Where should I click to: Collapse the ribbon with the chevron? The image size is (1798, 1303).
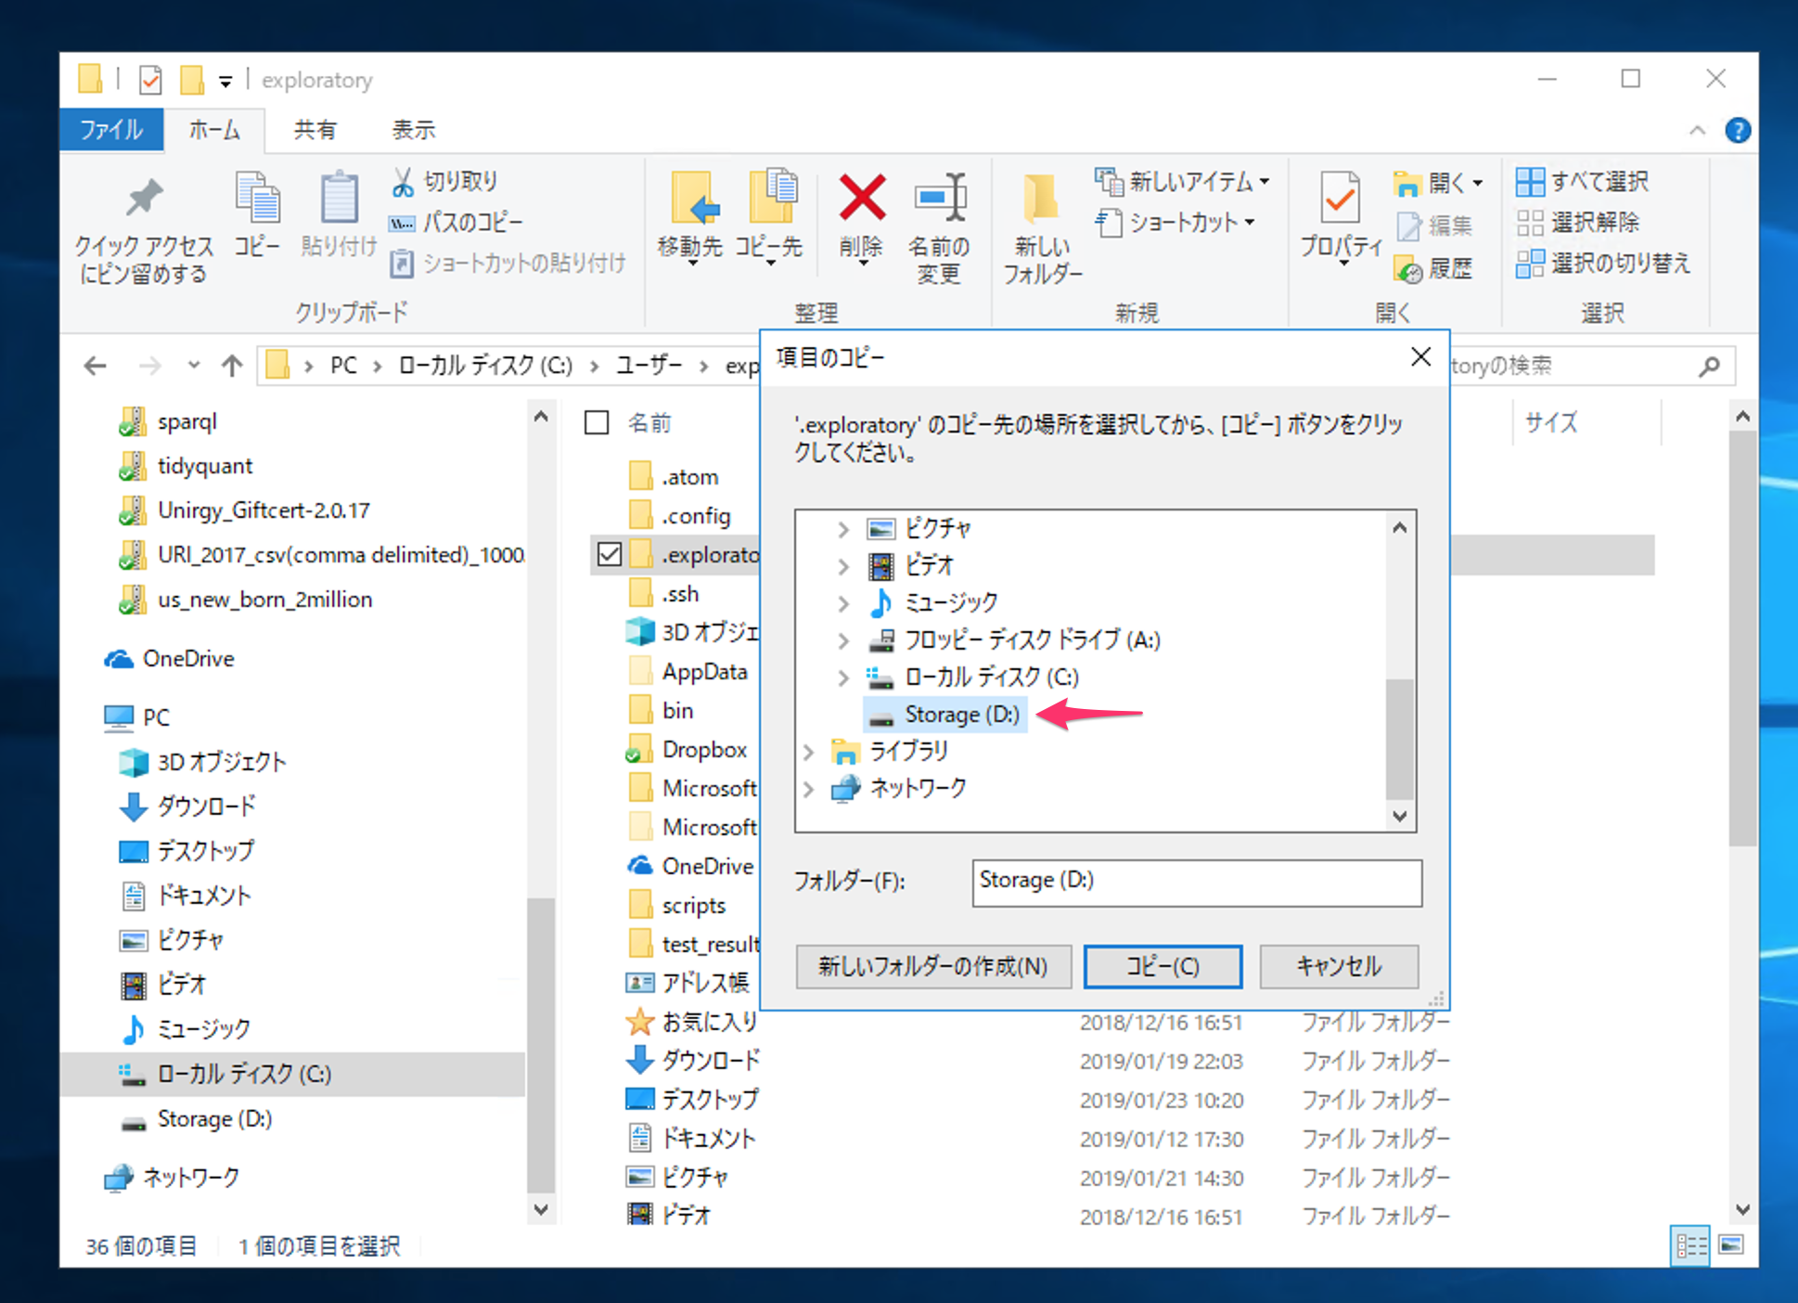coord(1697,131)
